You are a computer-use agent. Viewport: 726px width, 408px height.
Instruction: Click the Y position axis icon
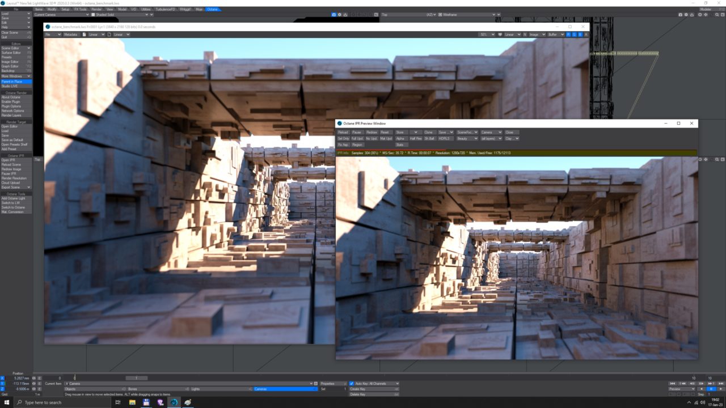[x=2, y=384]
